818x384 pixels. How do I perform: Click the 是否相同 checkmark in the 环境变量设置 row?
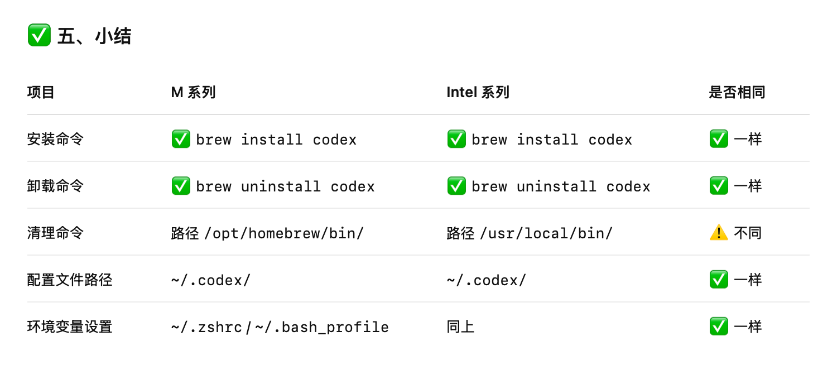click(x=719, y=327)
